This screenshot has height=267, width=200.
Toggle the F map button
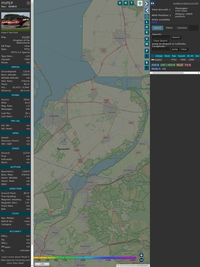pyautogui.click(x=147, y=68)
